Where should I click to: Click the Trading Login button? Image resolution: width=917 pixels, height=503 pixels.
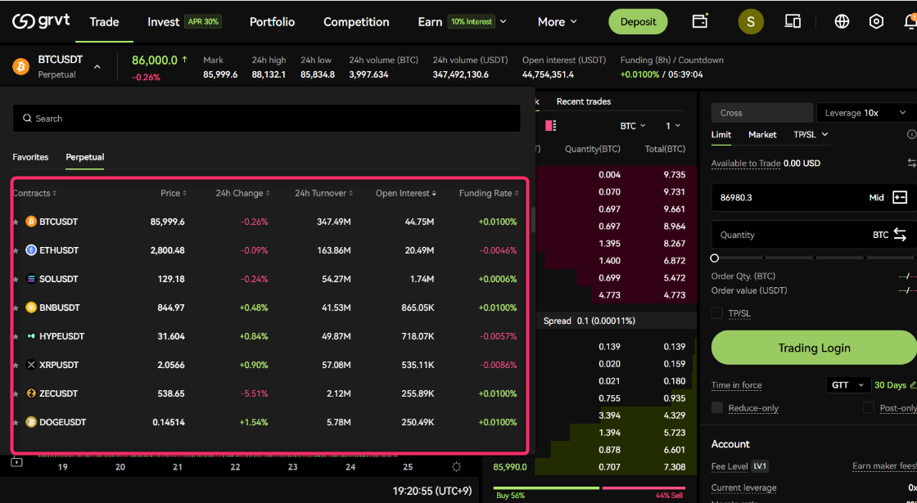[x=814, y=348]
